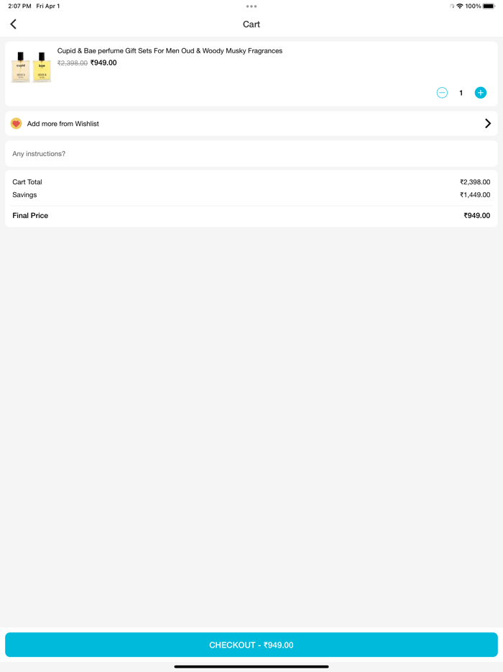Image resolution: width=503 pixels, height=672 pixels.
Task: Tap the battery status icon
Action: [489, 6]
